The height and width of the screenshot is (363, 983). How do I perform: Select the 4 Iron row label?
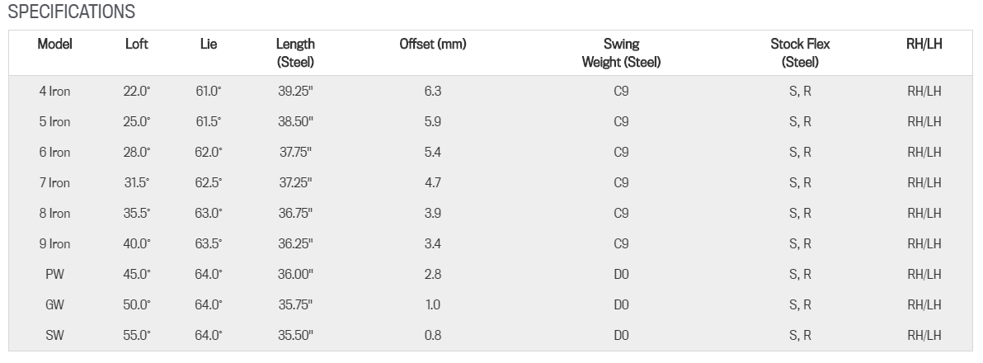tap(54, 92)
